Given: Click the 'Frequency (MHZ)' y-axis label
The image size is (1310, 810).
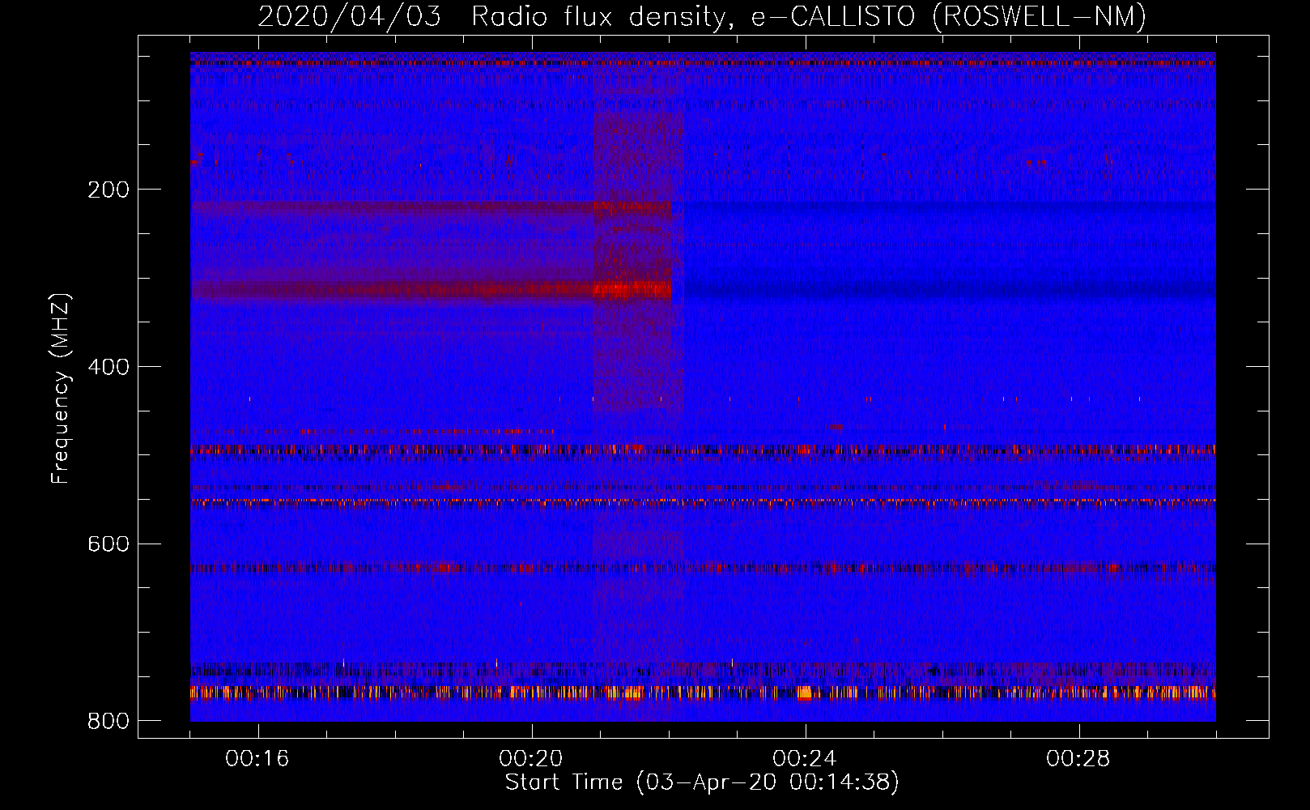Looking at the screenshot, I should [x=61, y=388].
